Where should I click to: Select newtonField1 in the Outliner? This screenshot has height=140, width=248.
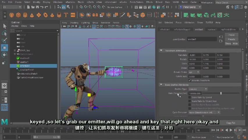[x=27, y=70]
